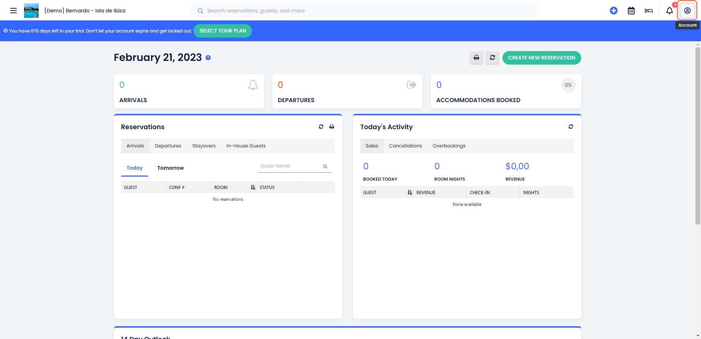Open the calendar icon in top bar
Viewport: 701px width, 339px height.
pyautogui.click(x=631, y=11)
